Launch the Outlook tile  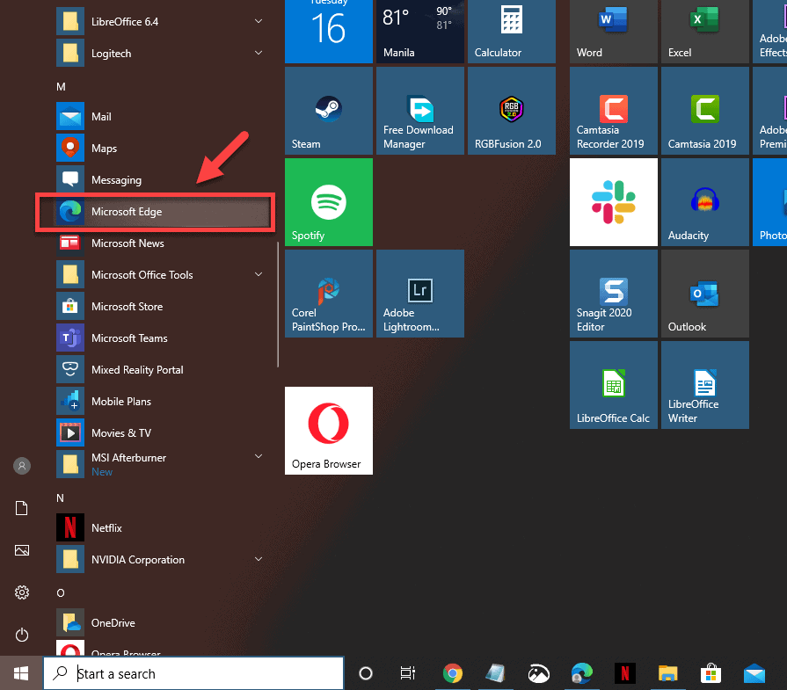[x=704, y=294]
